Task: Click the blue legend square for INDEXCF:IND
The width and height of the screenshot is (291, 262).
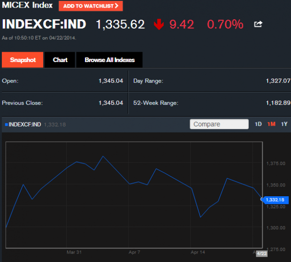Action: (x=6, y=124)
